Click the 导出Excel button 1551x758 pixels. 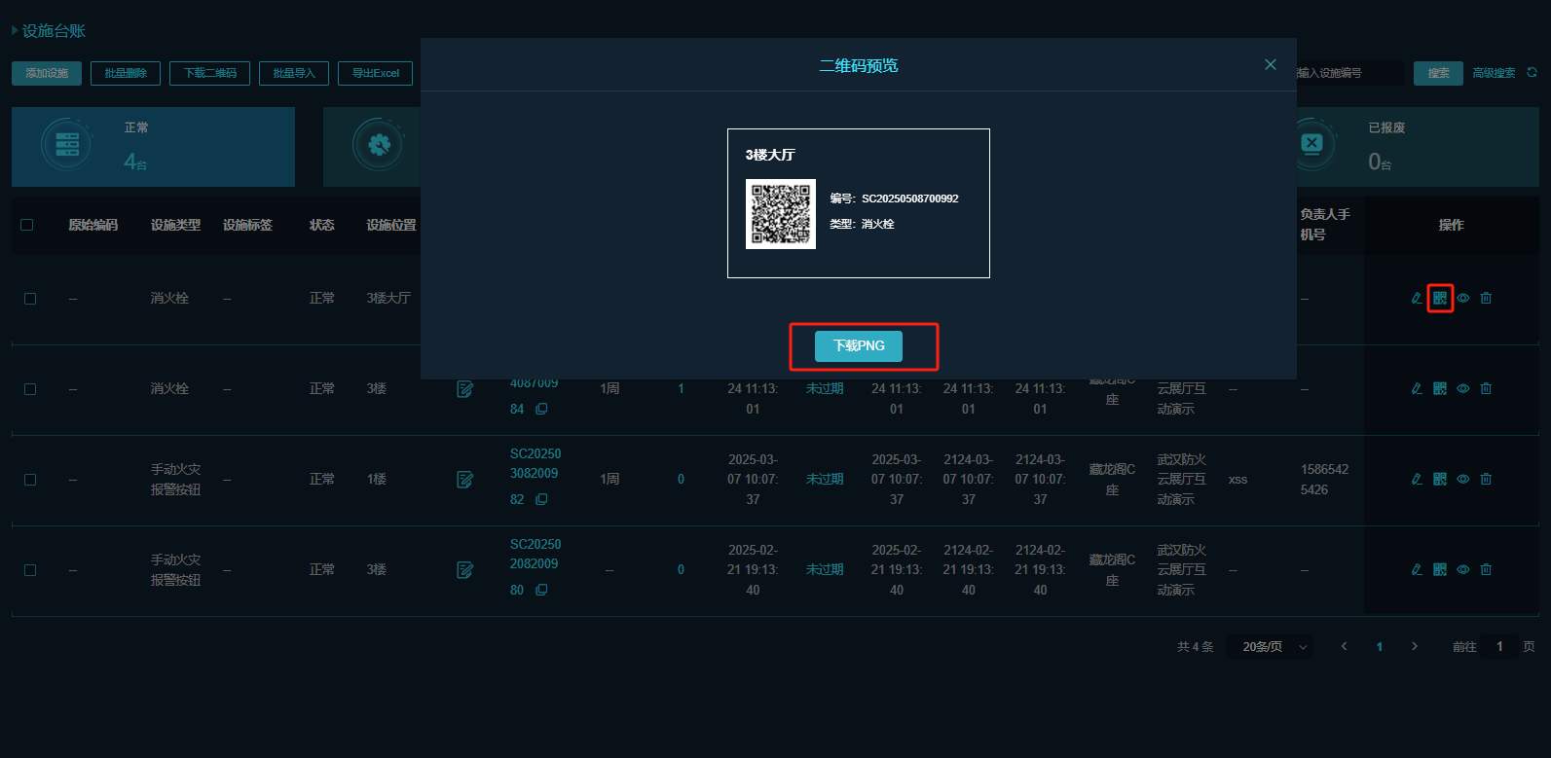tap(376, 73)
